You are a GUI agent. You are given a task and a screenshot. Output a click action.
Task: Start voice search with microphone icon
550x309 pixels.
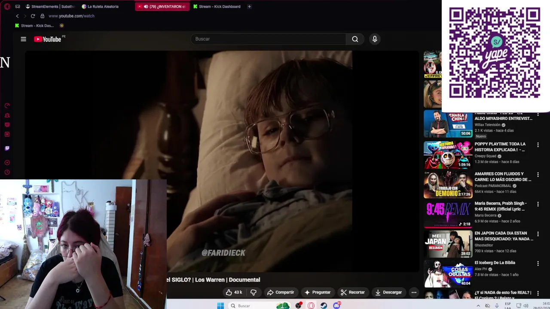tap(375, 39)
